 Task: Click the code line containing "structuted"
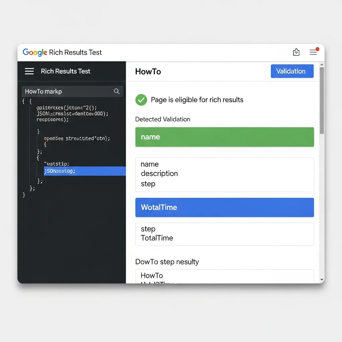(77, 138)
